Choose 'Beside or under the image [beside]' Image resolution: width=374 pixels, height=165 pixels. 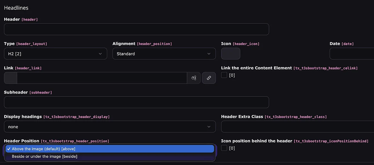tap(44, 156)
